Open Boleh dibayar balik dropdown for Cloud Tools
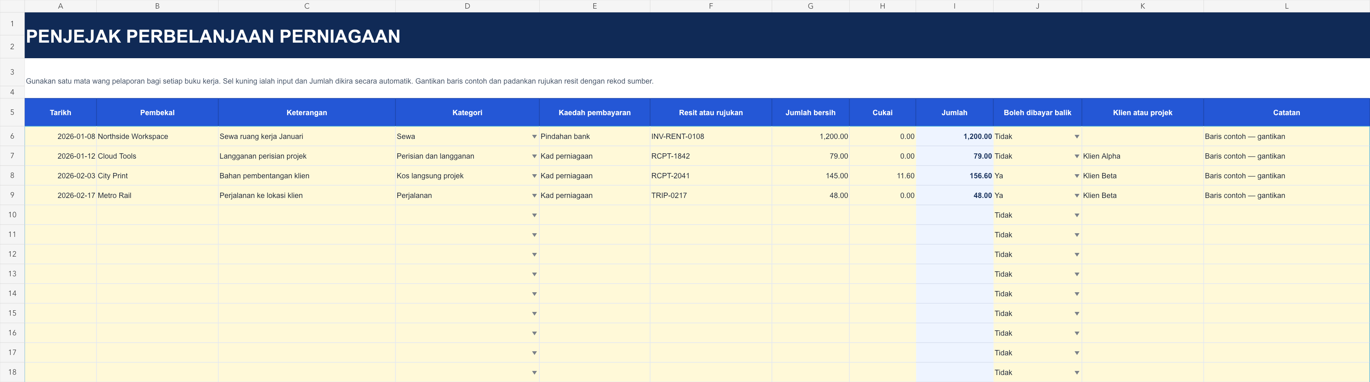This screenshot has height=382, width=1370. [1076, 156]
